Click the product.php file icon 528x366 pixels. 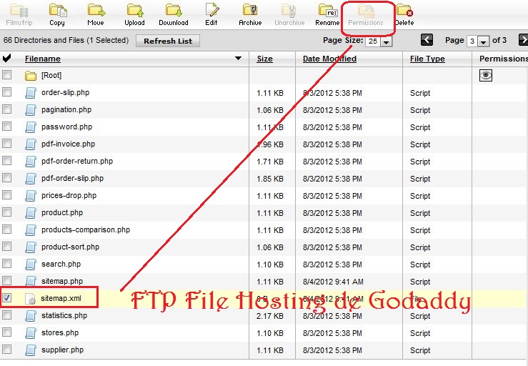pyautogui.click(x=31, y=213)
